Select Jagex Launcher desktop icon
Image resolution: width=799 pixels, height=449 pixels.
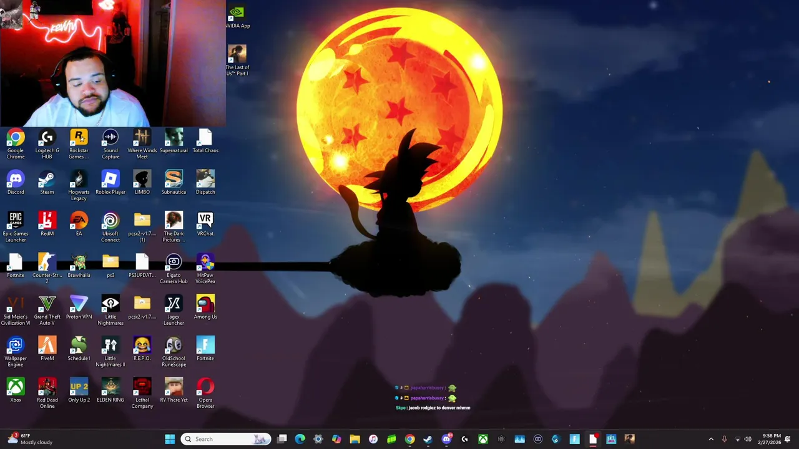tap(174, 311)
